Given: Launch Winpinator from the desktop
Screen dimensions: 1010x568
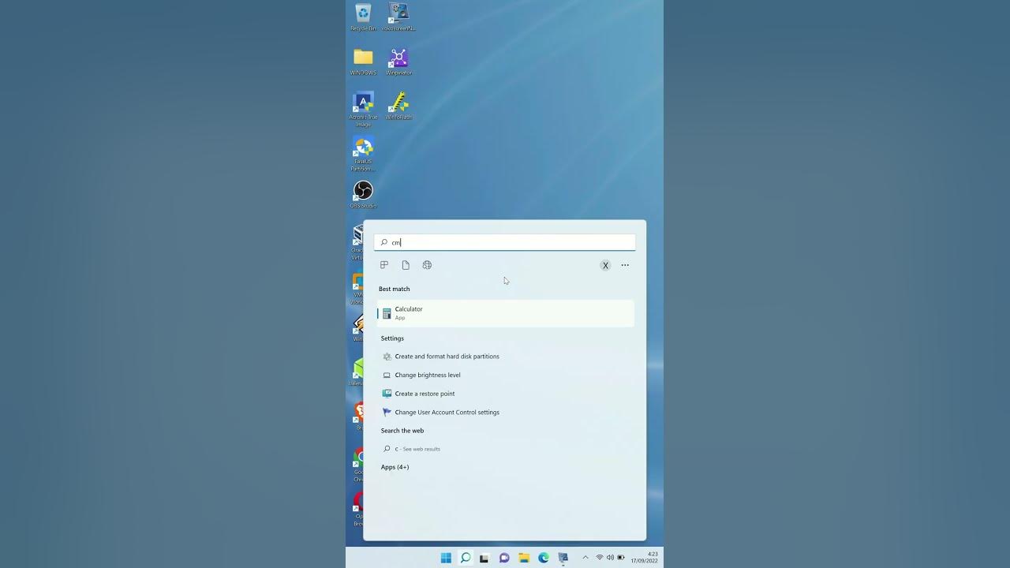Looking at the screenshot, I should [398, 62].
